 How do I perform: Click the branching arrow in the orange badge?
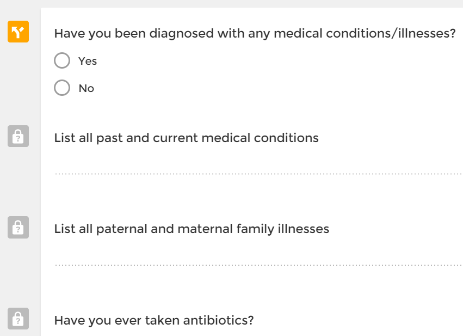coord(18,32)
